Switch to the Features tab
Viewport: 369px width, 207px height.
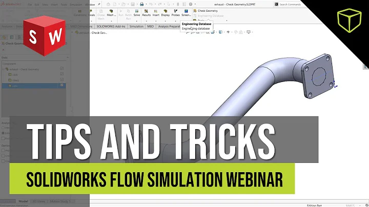coord(7,26)
